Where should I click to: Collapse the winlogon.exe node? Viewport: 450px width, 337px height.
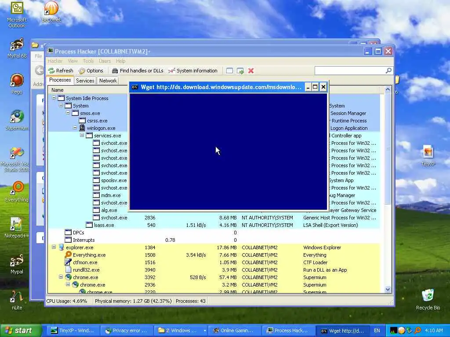click(x=75, y=128)
